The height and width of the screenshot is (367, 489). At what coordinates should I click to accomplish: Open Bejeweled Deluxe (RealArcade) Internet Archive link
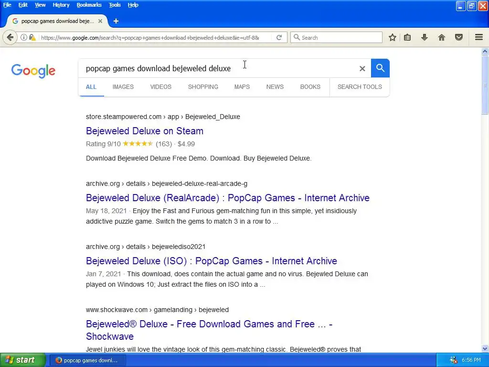[x=228, y=198]
